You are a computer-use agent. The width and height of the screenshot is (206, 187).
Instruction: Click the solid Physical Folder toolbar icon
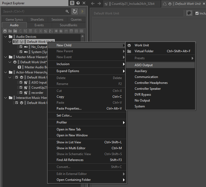pyautogui.click(x=10, y=31)
